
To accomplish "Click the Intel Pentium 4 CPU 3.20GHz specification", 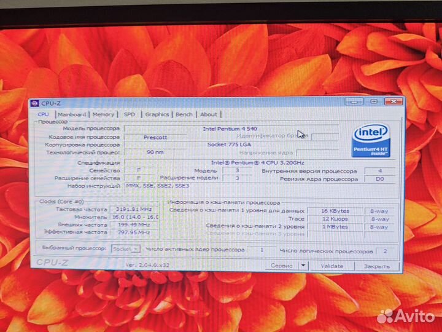I will (259, 162).
